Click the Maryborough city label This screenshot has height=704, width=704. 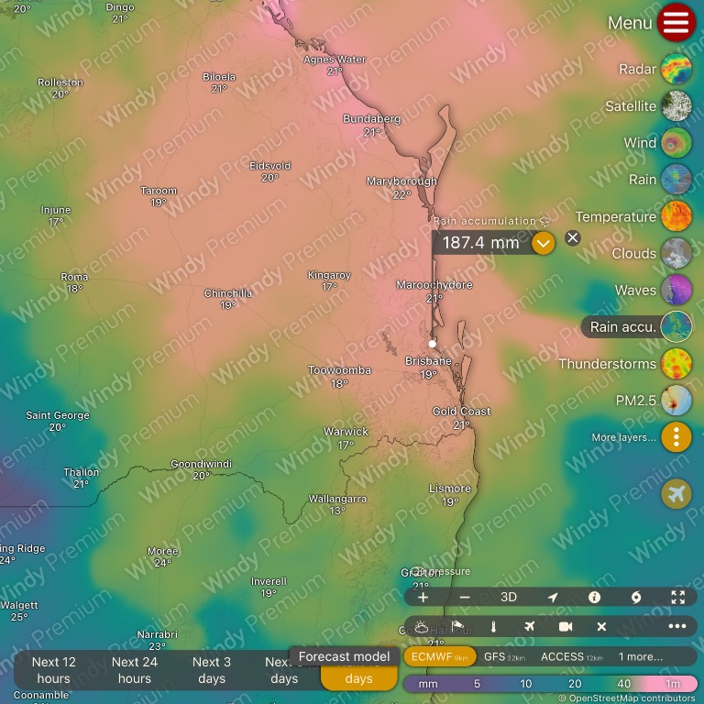(401, 181)
